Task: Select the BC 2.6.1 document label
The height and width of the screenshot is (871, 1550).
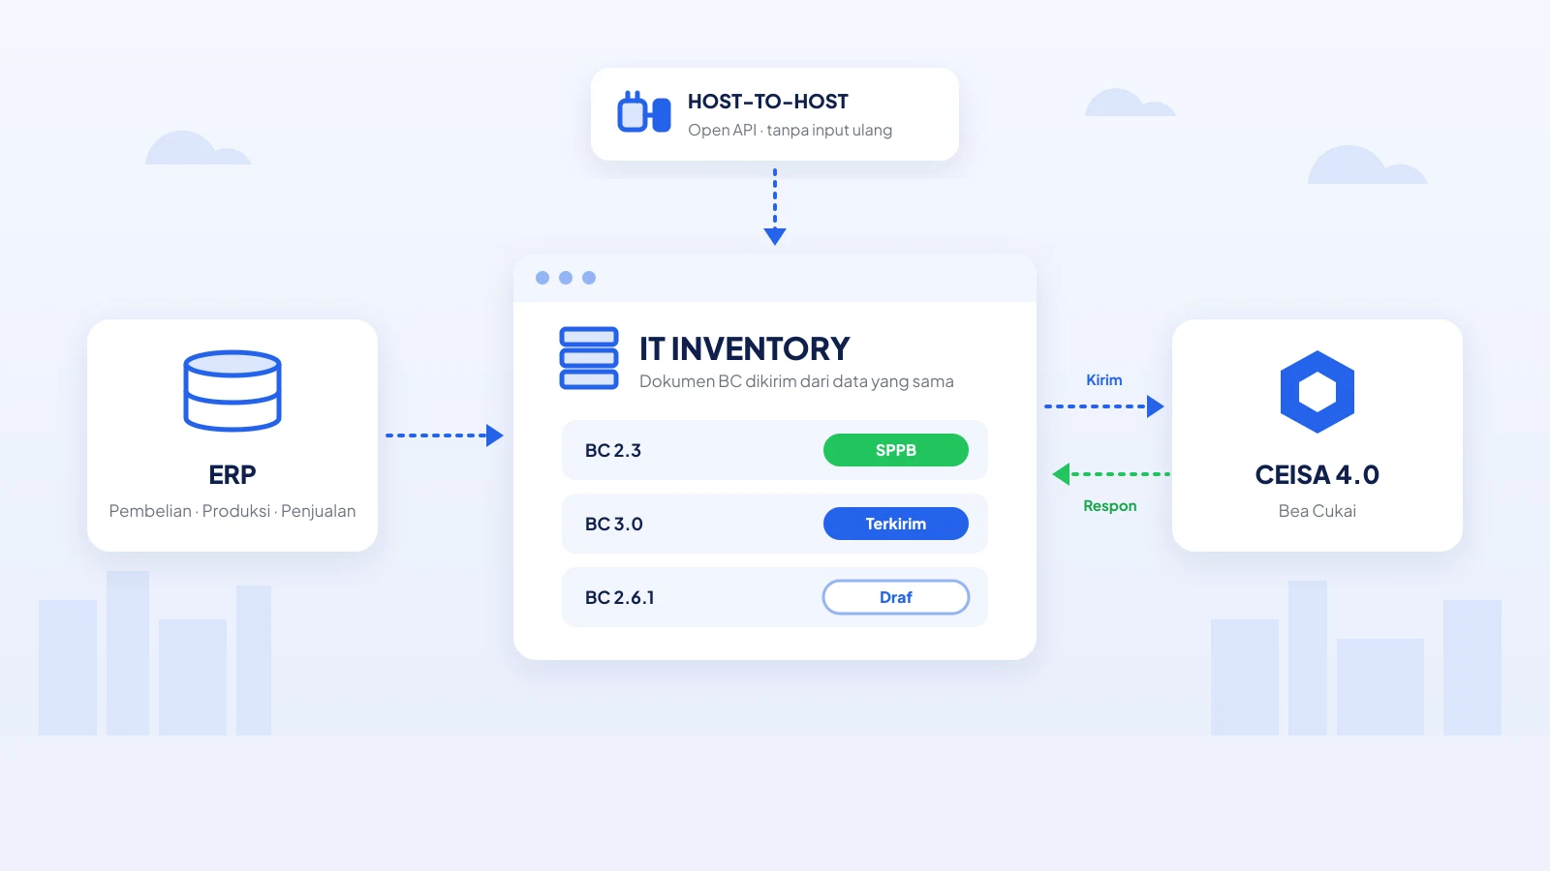Action: click(620, 597)
